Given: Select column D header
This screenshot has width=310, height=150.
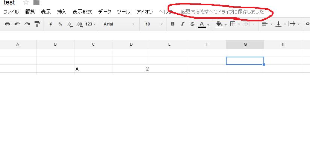Looking at the screenshot, I should pos(131,44).
